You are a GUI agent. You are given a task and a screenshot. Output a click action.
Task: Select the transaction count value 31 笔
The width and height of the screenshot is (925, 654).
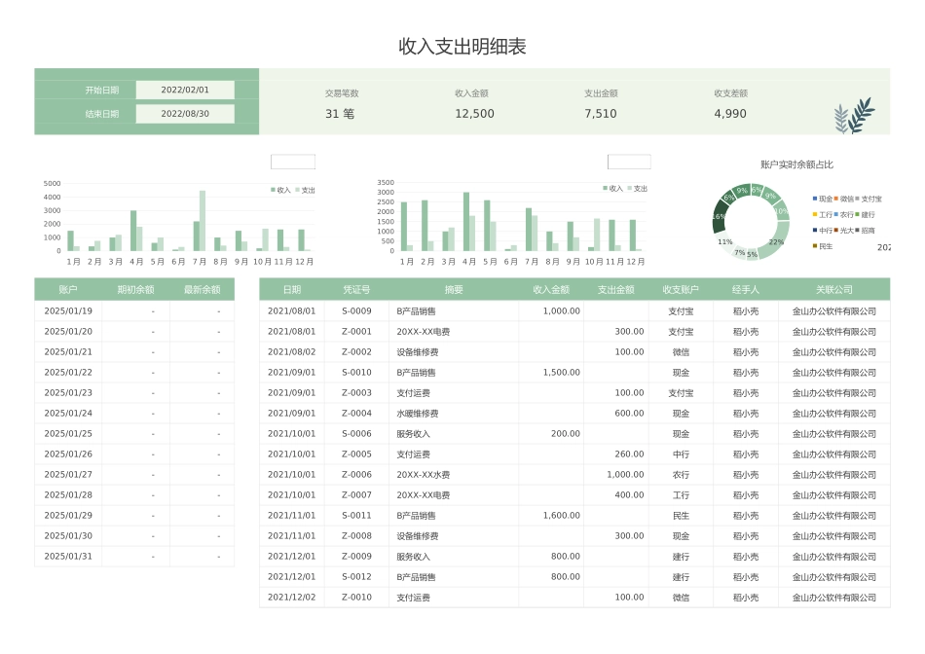point(340,113)
